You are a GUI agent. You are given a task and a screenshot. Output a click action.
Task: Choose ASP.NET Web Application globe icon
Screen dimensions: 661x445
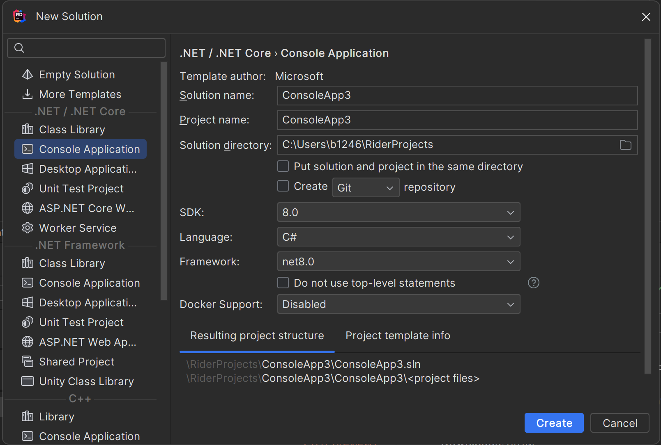28,342
